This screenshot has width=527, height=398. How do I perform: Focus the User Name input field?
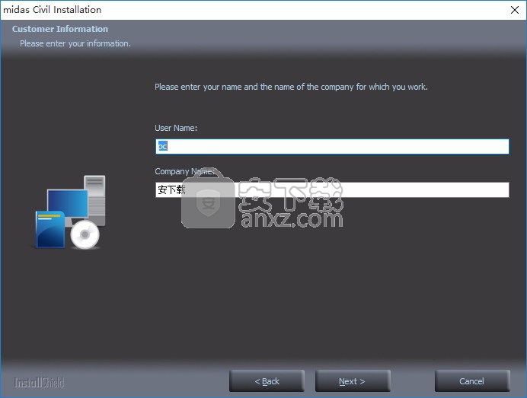(332, 146)
